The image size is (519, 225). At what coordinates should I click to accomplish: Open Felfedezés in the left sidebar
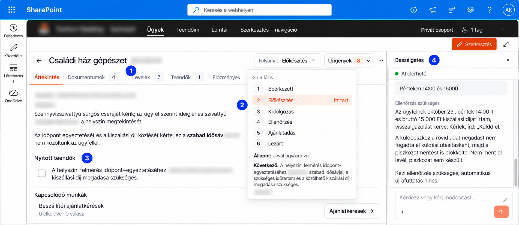coord(13,31)
